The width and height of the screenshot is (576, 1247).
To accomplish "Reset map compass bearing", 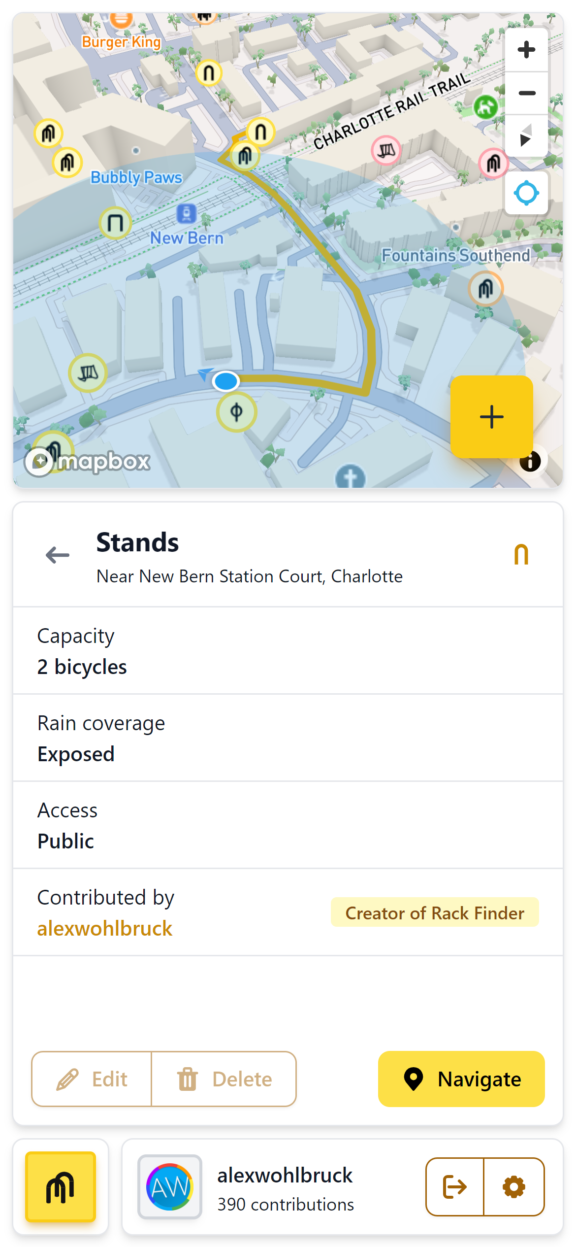I will click(x=526, y=135).
